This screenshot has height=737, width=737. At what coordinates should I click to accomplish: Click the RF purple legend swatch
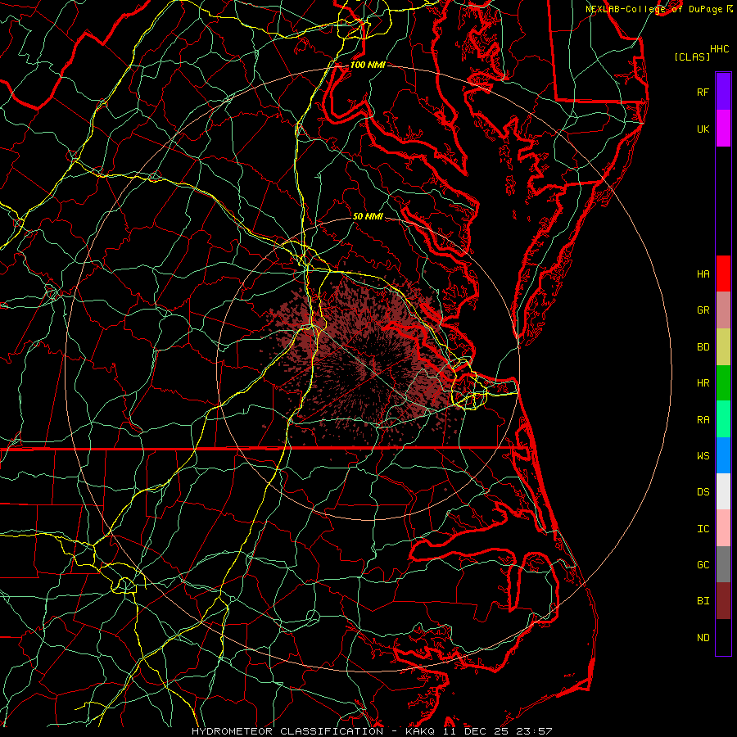point(723,92)
